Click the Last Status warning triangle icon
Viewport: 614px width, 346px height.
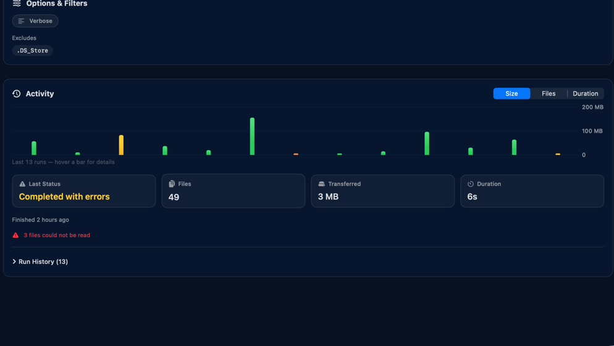click(22, 184)
